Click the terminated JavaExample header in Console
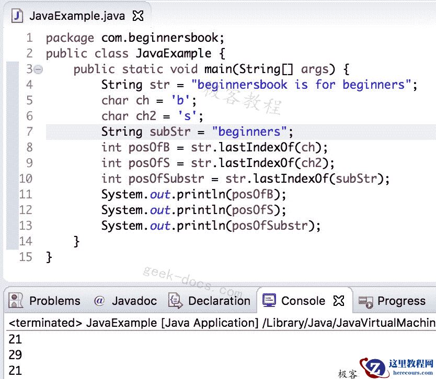 (105, 323)
